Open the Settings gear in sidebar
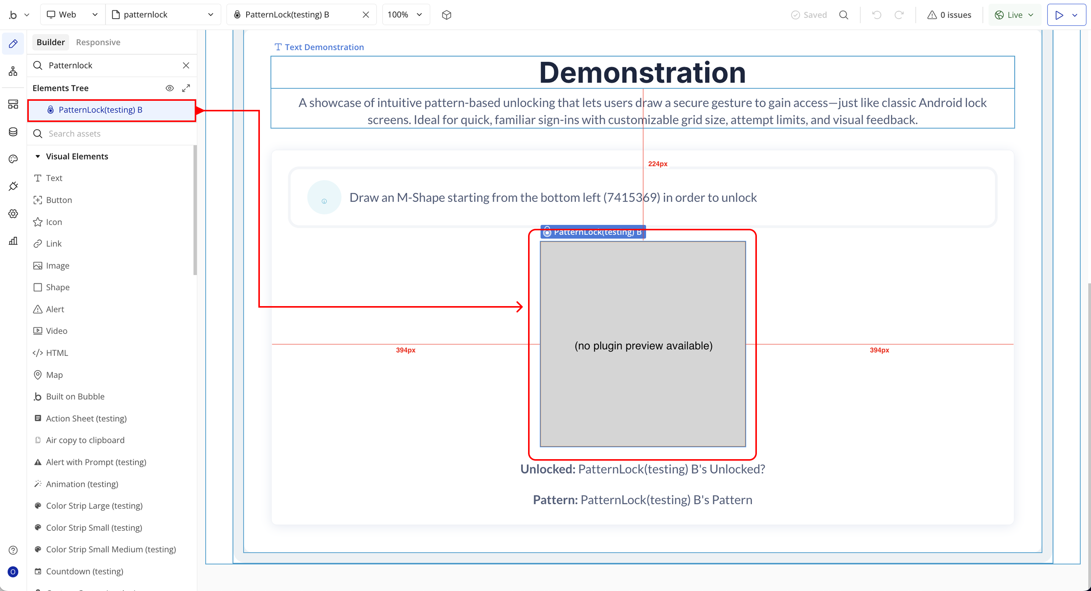The height and width of the screenshot is (591, 1091). click(13, 214)
